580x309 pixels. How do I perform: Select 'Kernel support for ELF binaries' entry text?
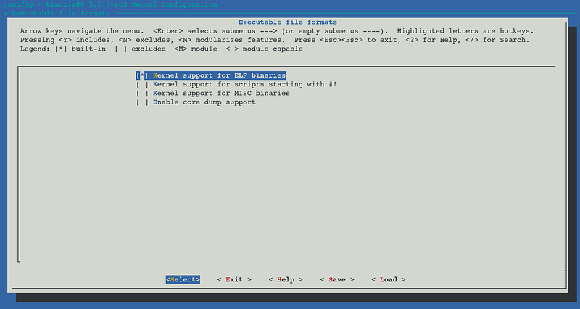coord(219,75)
